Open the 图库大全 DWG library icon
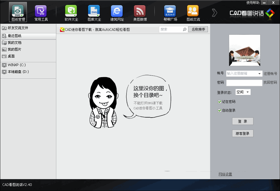This screenshot has height=191, width=280. coord(94,11)
